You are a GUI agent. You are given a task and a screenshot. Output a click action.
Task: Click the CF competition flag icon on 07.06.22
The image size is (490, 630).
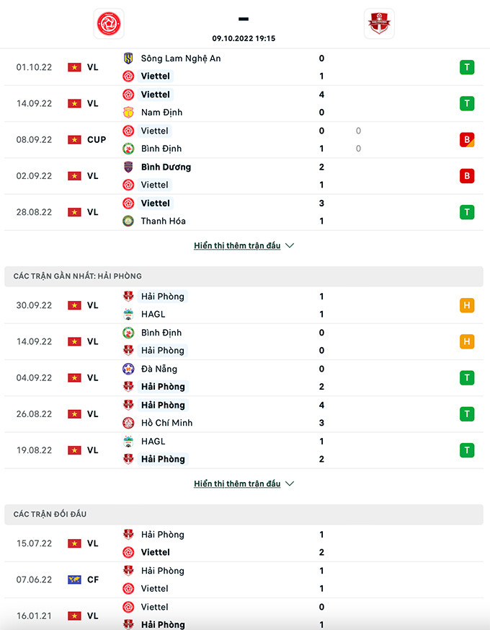pyautogui.click(x=73, y=579)
